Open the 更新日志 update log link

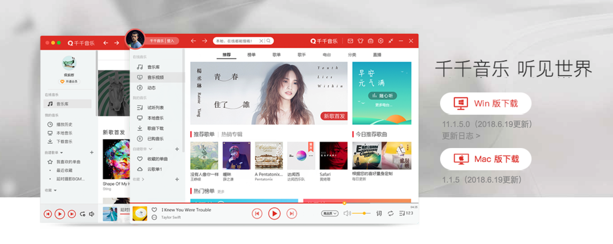461,136
